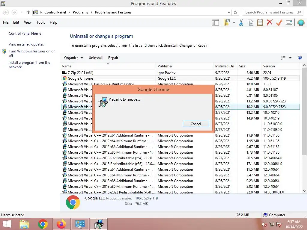307x230 pixels.
Task: Open address bar history dropdown
Action: (x=229, y=12)
